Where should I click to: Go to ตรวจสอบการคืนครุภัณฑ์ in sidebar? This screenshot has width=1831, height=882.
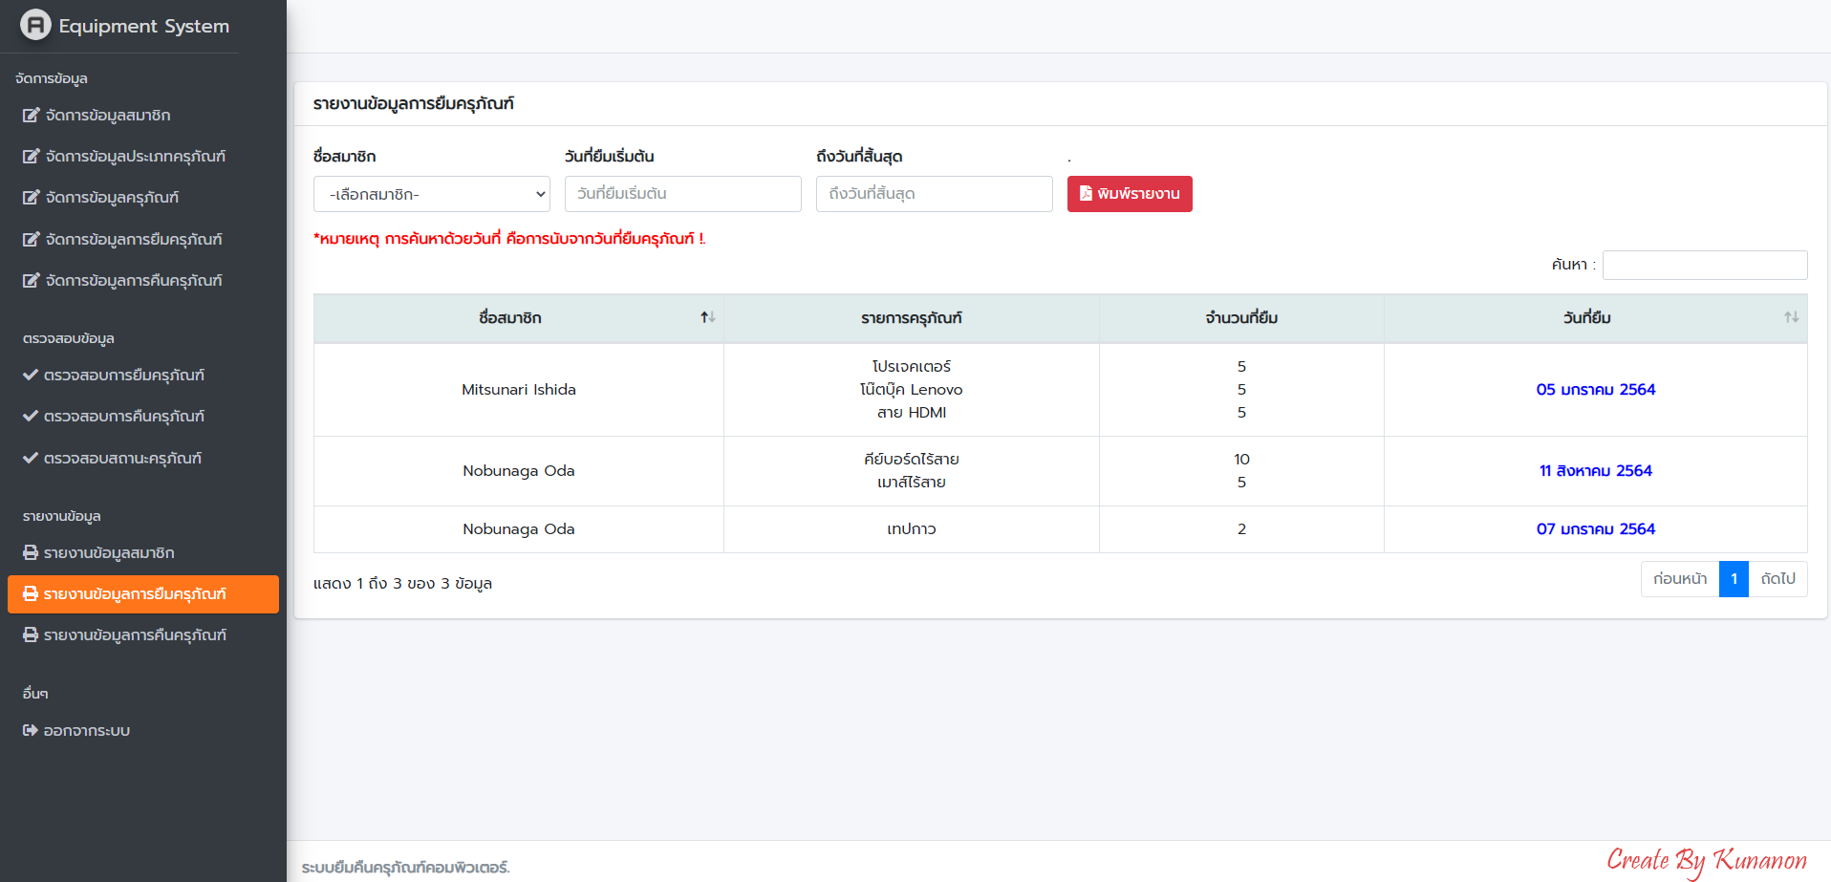pyautogui.click(x=124, y=417)
